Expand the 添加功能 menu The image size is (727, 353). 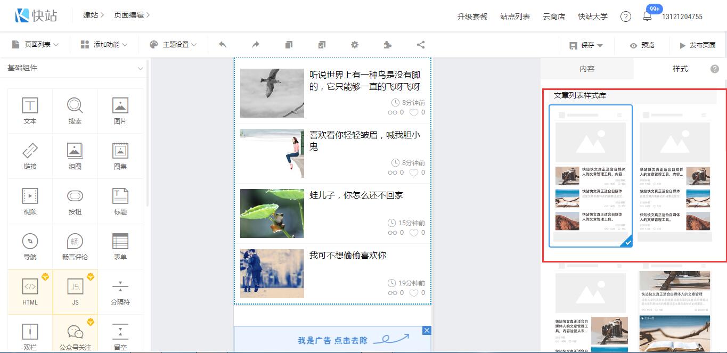tap(104, 45)
